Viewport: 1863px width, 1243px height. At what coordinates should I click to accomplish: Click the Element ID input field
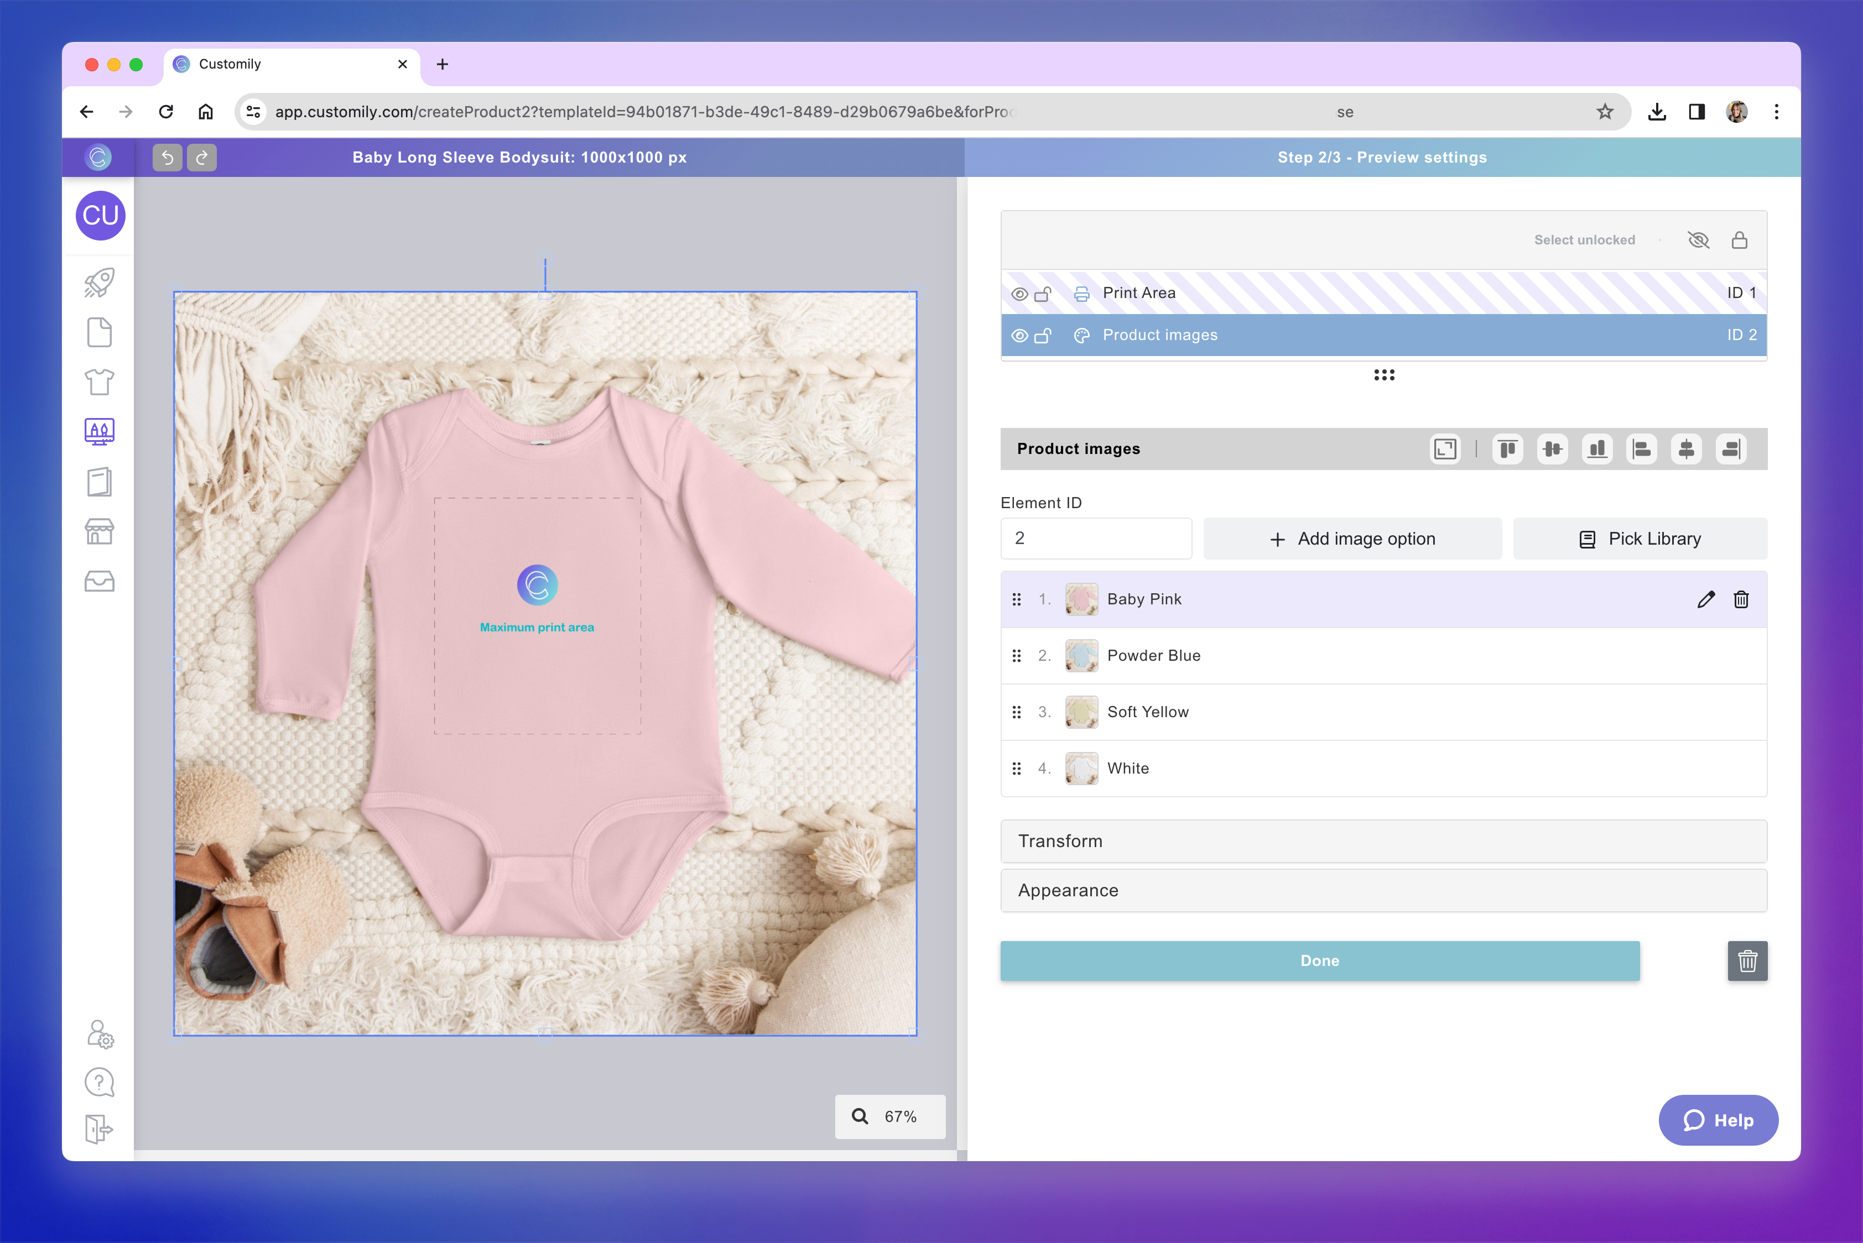(1096, 538)
